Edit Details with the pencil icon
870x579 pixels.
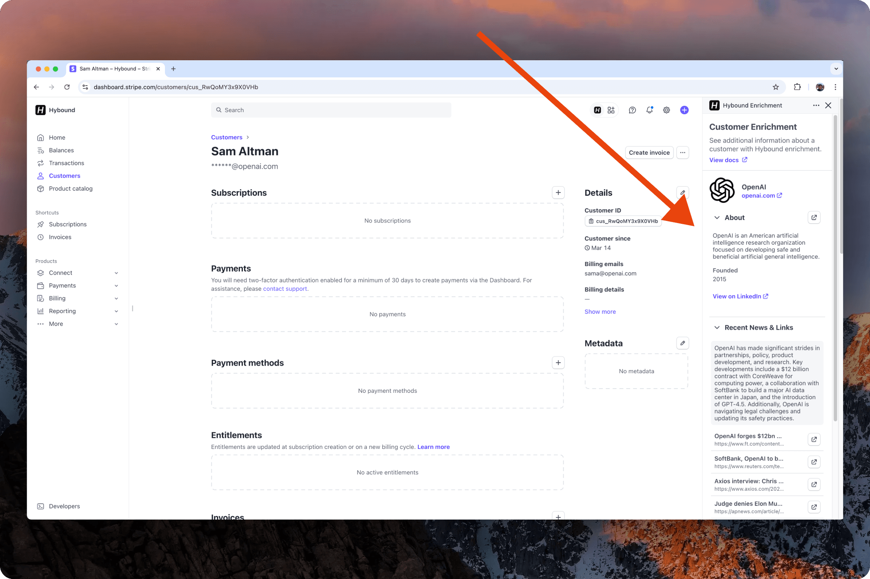click(683, 192)
